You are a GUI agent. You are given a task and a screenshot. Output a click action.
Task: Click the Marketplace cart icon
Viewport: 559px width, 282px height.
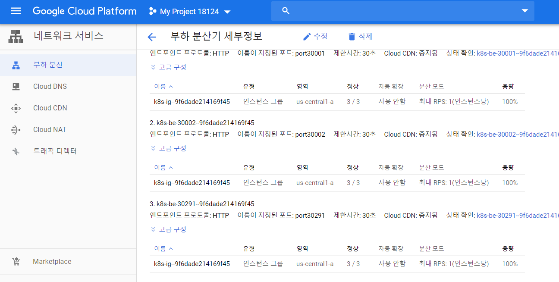click(16, 262)
